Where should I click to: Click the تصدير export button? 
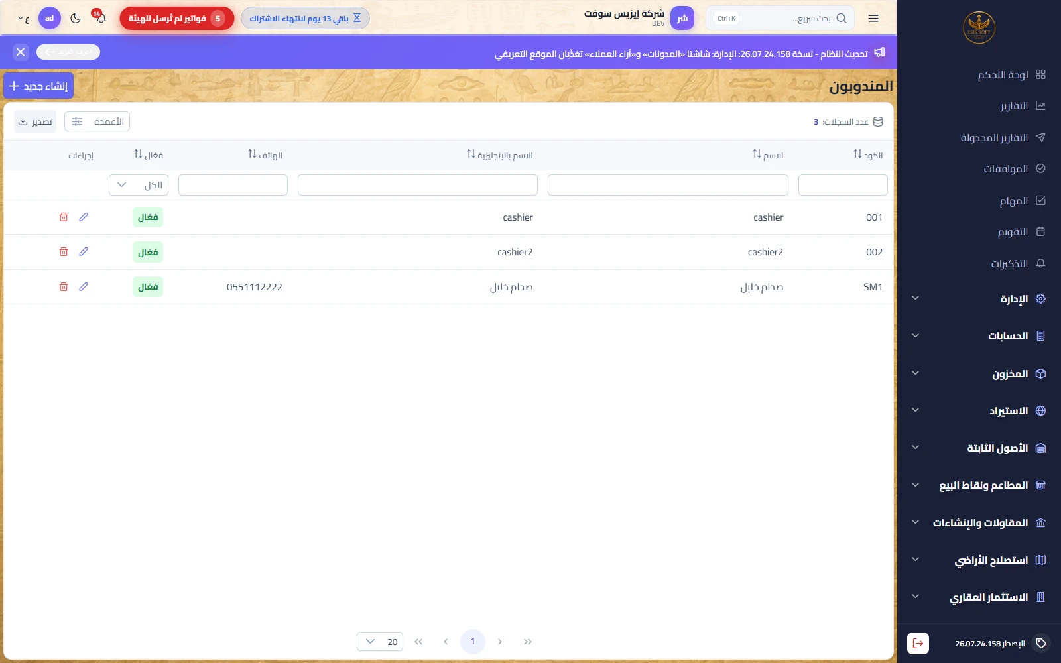[35, 121]
